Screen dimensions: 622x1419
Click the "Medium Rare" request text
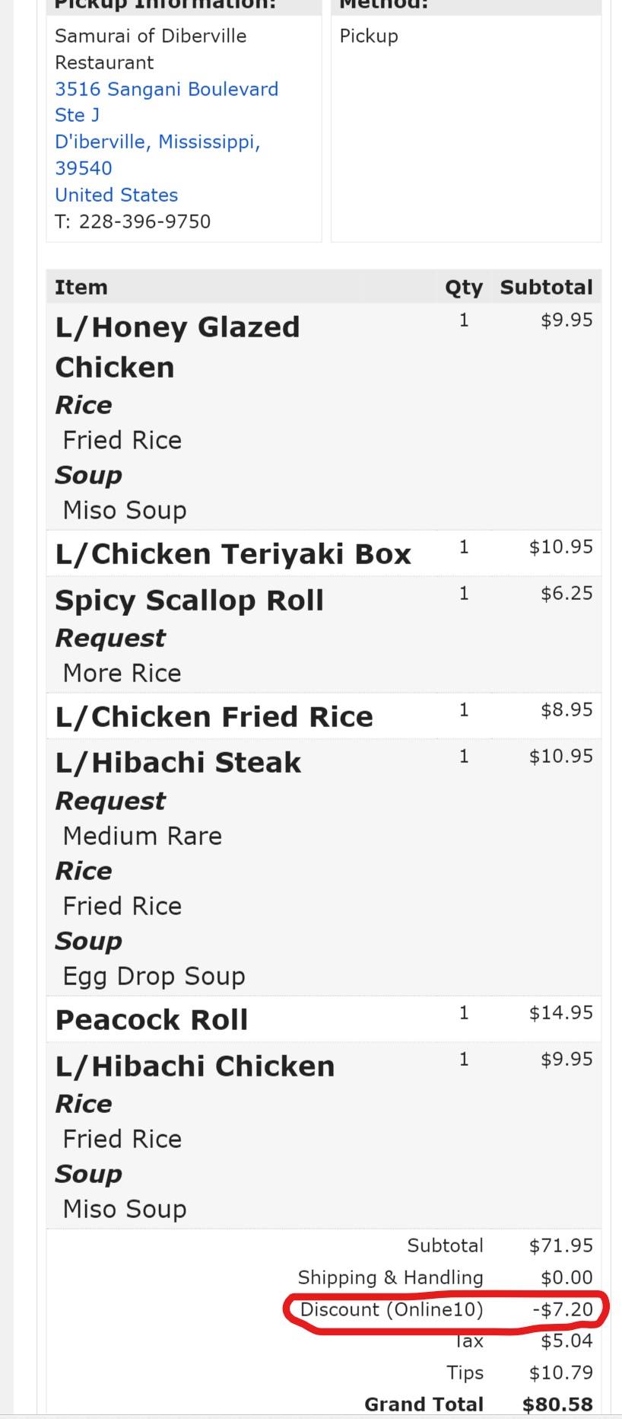(x=142, y=836)
